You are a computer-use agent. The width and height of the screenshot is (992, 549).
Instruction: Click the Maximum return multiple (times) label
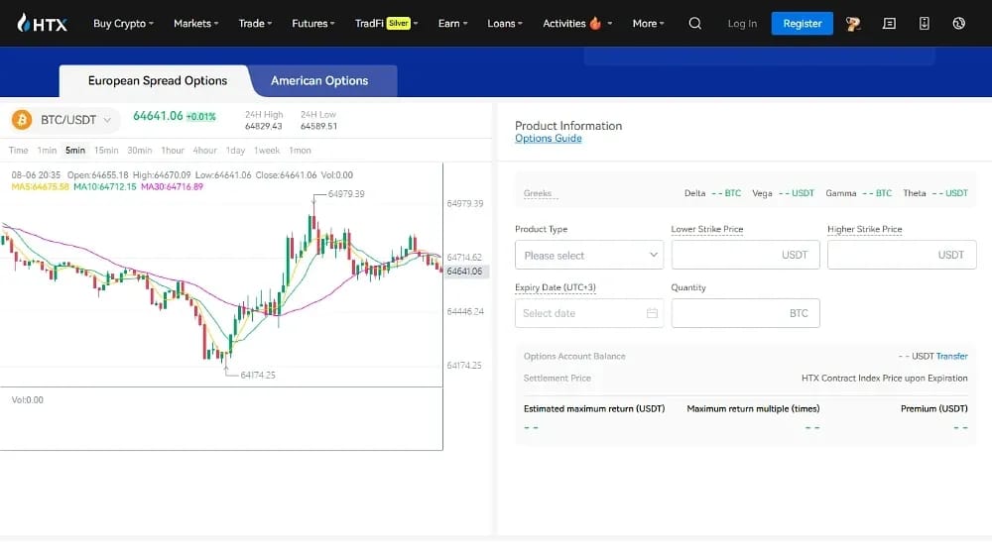[753, 408]
